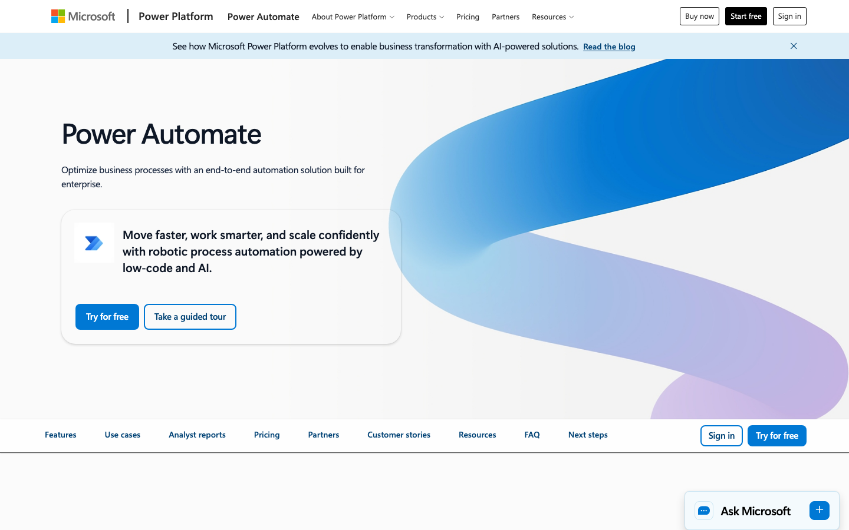Click Take a guided tour
Image resolution: width=849 pixels, height=530 pixels.
point(190,317)
